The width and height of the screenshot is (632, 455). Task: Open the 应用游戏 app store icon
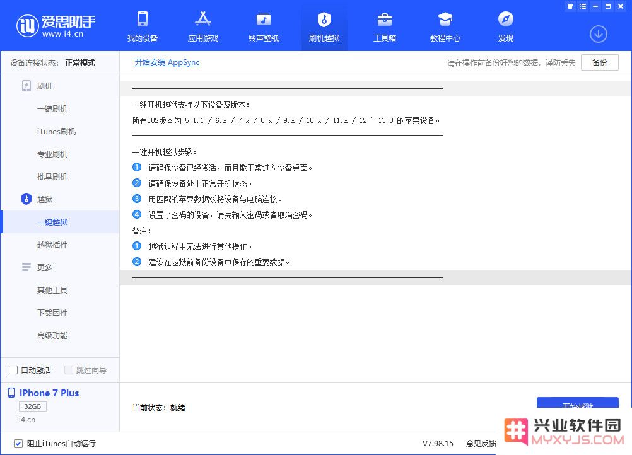click(x=202, y=19)
